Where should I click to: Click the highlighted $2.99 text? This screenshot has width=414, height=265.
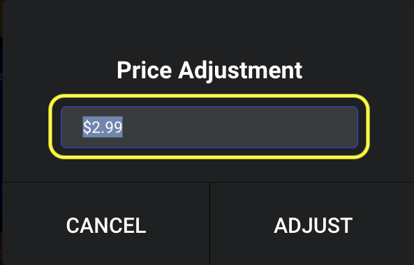pyautogui.click(x=103, y=127)
